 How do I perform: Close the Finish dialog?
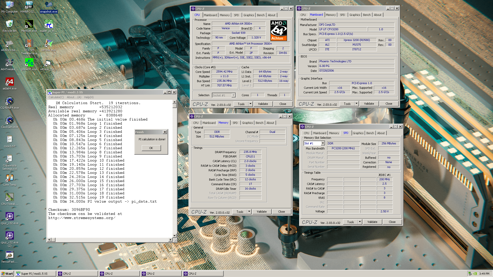pyautogui.click(x=165, y=132)
